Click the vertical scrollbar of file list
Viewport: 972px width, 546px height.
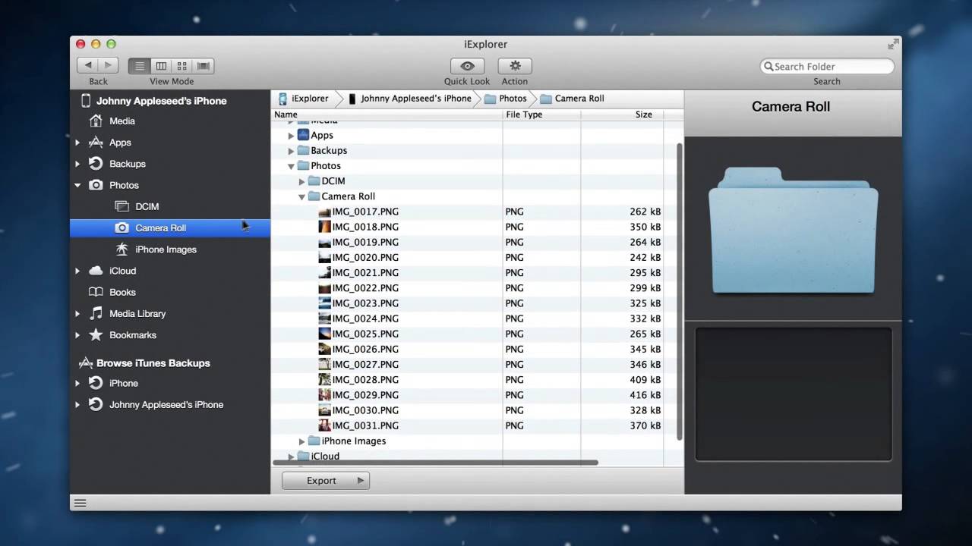click(679, 292)
